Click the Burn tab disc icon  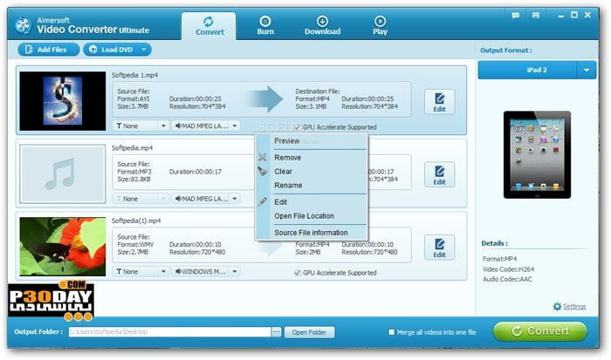(265, 21)
